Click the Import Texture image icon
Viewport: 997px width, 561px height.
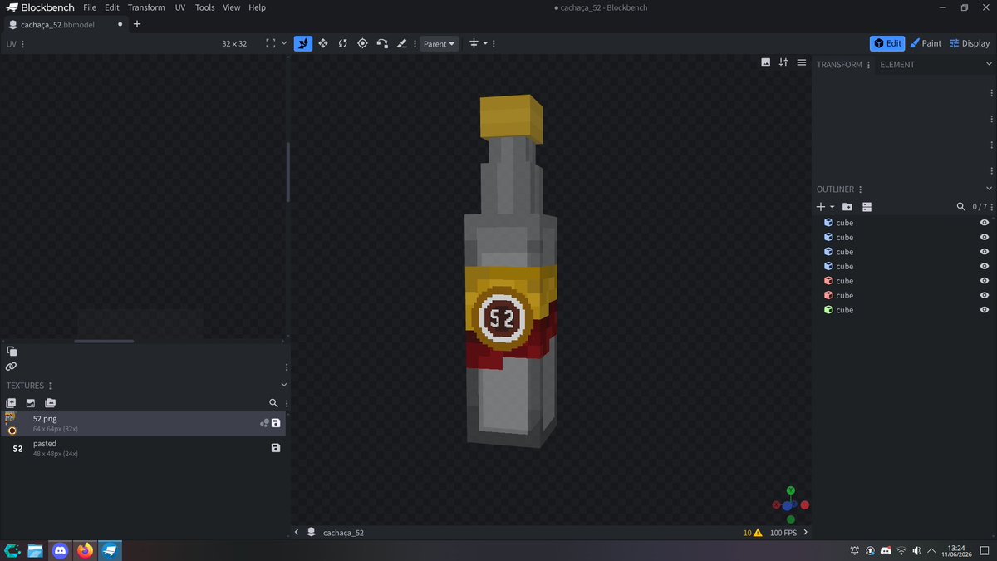click(x=31, y=403)
